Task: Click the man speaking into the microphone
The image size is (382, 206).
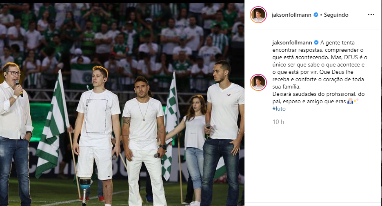Action: [15, 134]
